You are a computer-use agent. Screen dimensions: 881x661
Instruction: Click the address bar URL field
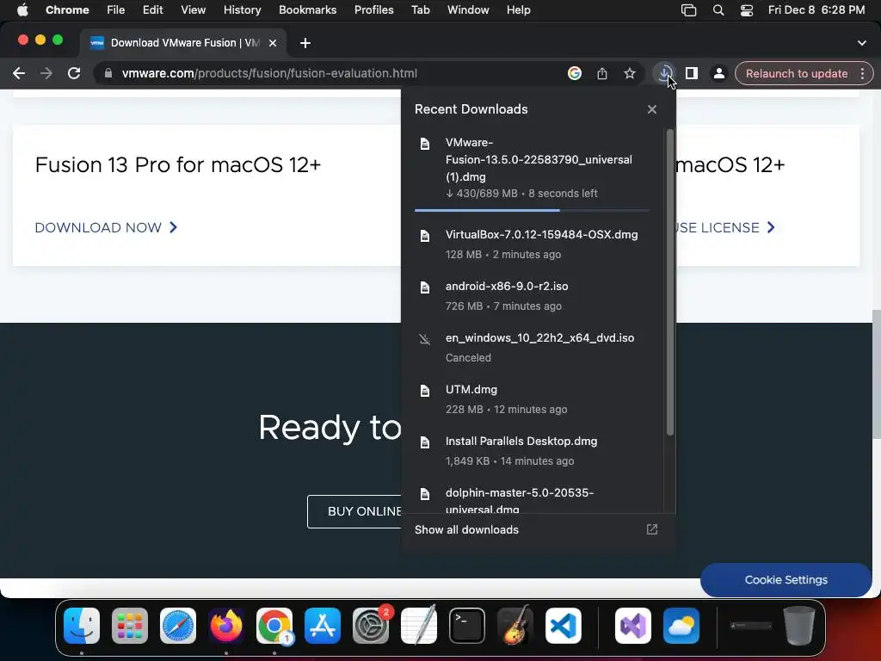pyautogui.click(x=269, y=73)
